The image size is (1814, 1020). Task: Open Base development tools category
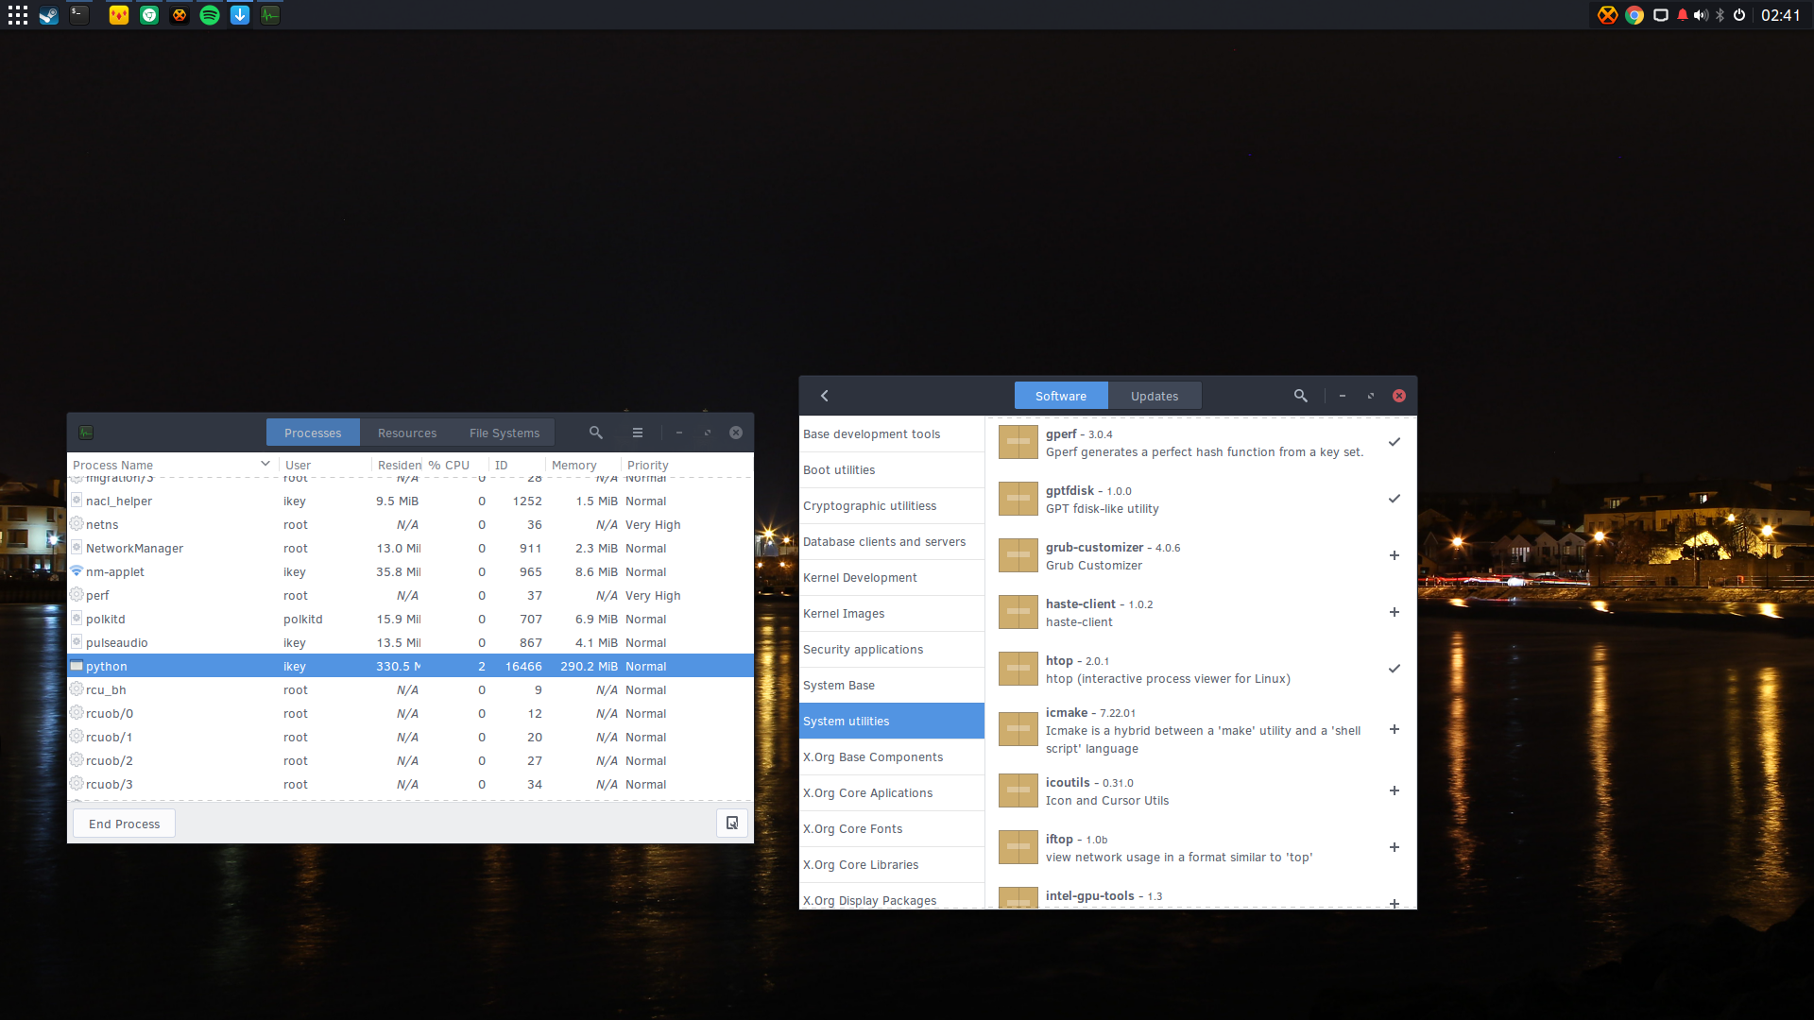[892, 434]
